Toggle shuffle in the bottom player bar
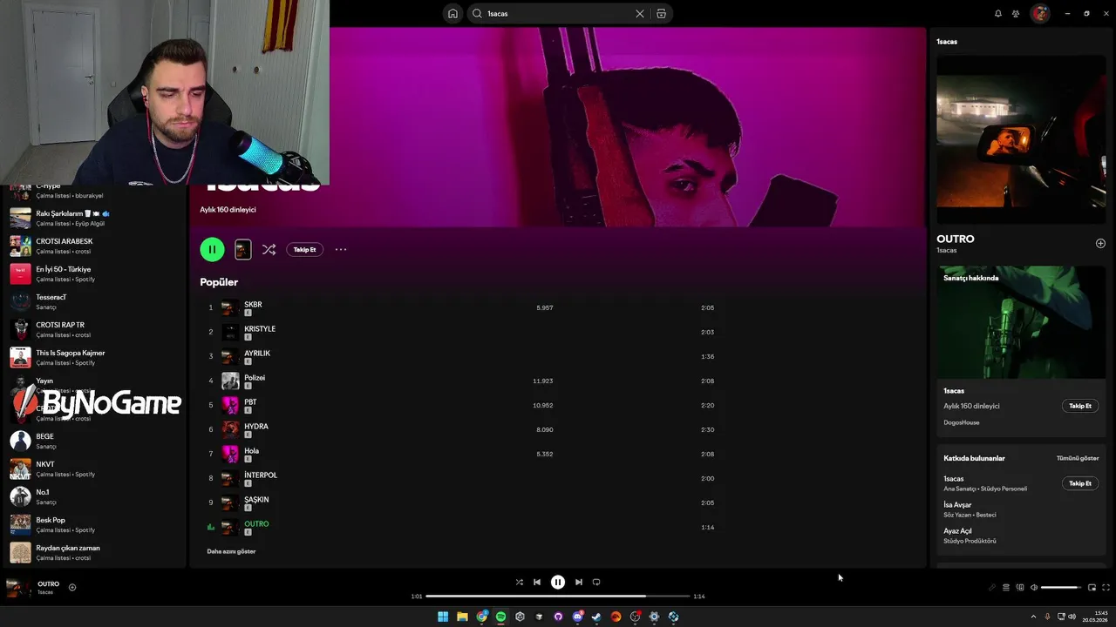 [520, 582]
